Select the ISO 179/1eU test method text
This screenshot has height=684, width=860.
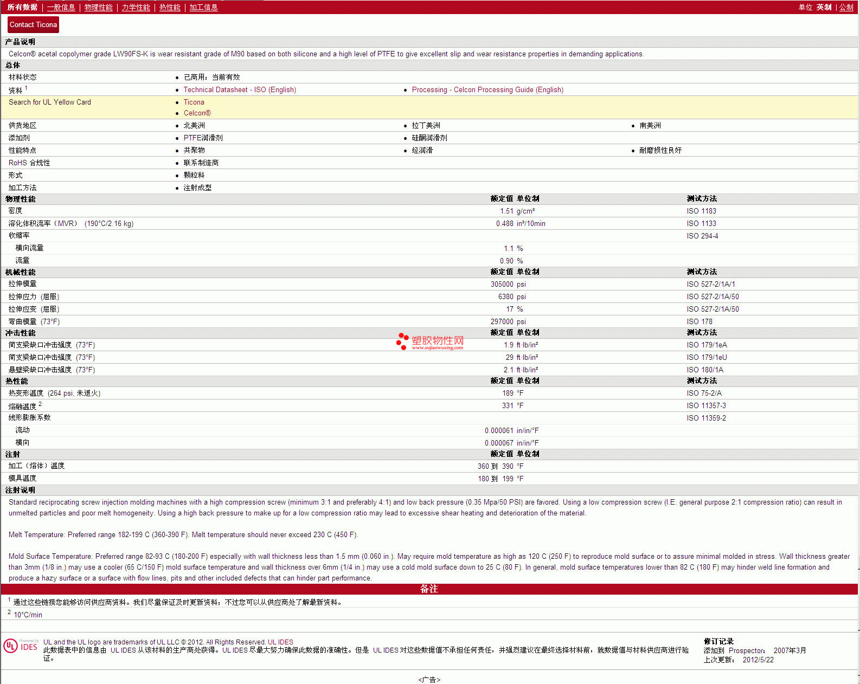[x=707, y=358]
